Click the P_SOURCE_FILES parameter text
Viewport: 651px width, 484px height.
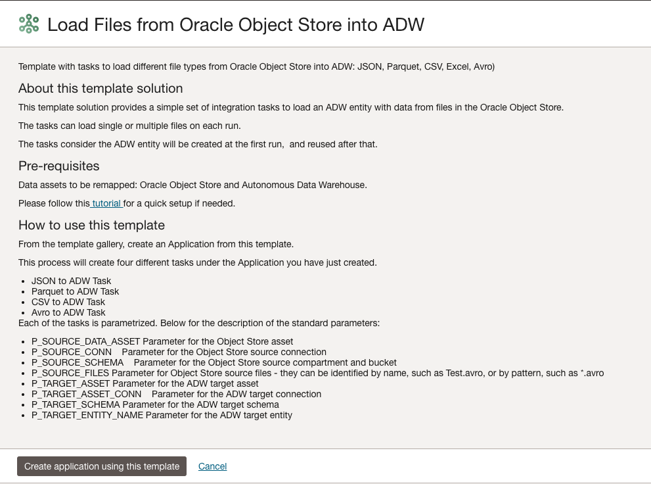coord(318,373)
